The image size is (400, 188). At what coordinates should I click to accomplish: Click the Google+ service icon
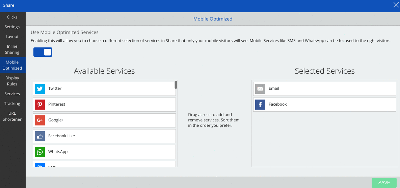coord(40,120)
